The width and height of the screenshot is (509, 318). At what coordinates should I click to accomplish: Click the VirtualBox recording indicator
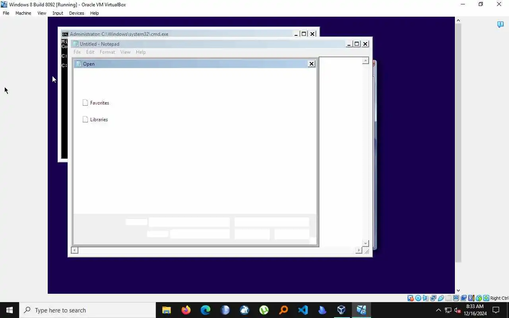pos(463,298)
